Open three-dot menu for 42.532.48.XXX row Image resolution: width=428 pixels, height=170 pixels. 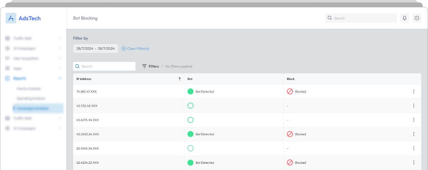click(x=414, y=106)
